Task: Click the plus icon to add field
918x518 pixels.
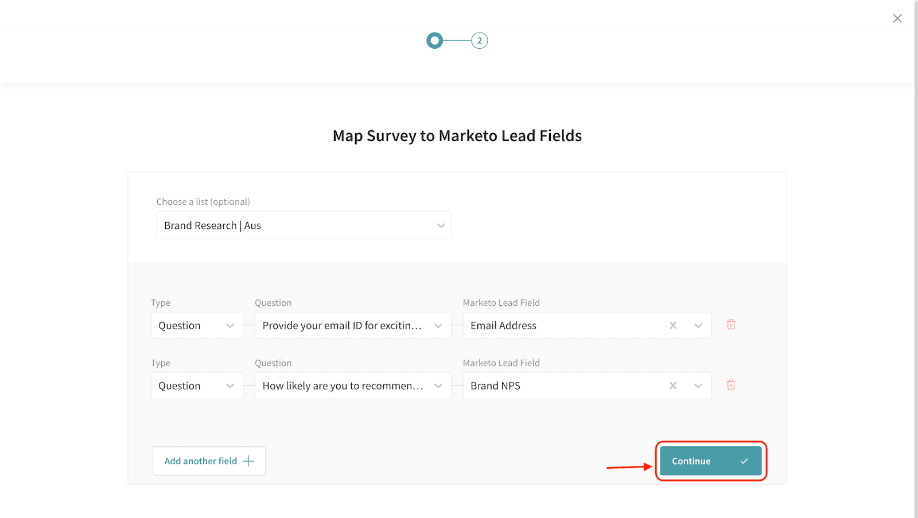Action: tap(248, 461)
